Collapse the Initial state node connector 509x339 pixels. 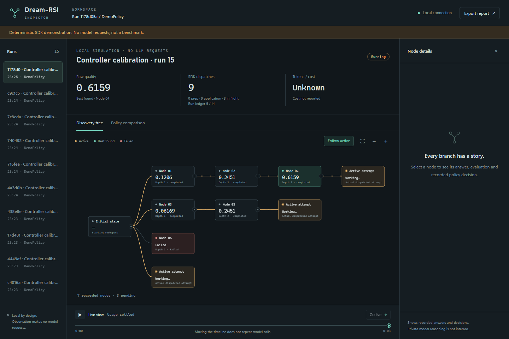point(131,226)
